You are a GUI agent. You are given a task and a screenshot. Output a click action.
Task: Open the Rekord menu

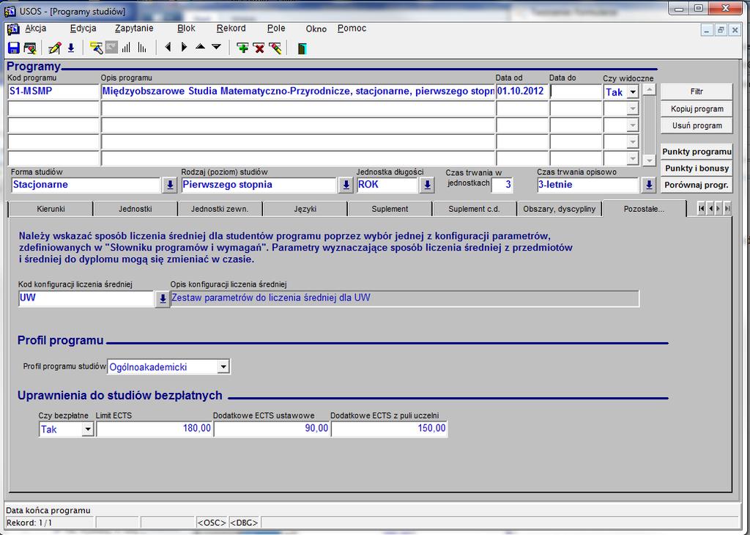pos(231,29)
